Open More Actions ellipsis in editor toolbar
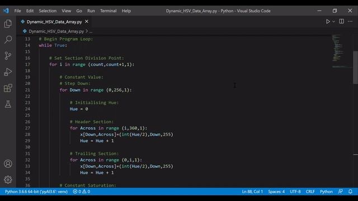This screenshot has width=358, height=201. pyautogui.click(x=350, y=21)
